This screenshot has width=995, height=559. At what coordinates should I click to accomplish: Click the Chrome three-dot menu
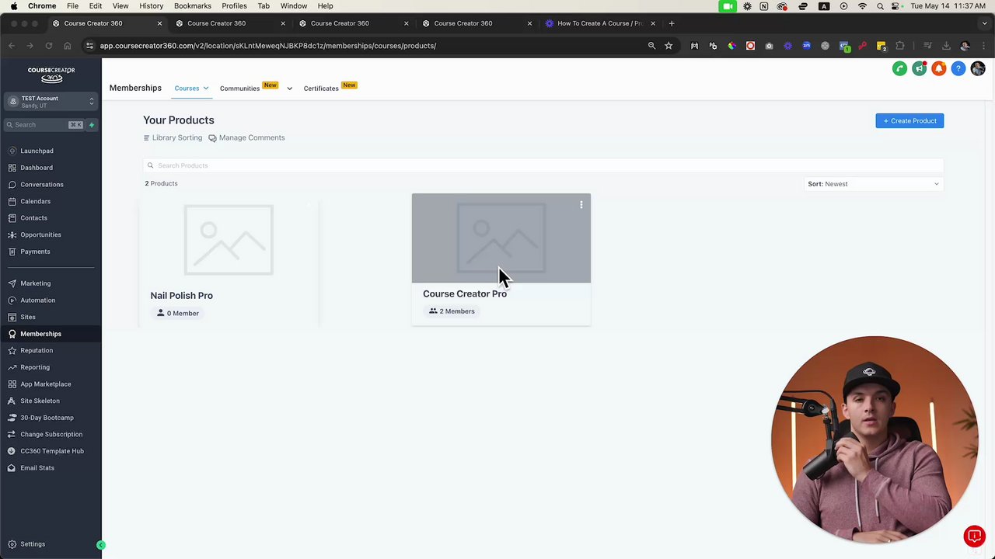tap(983, 46)
